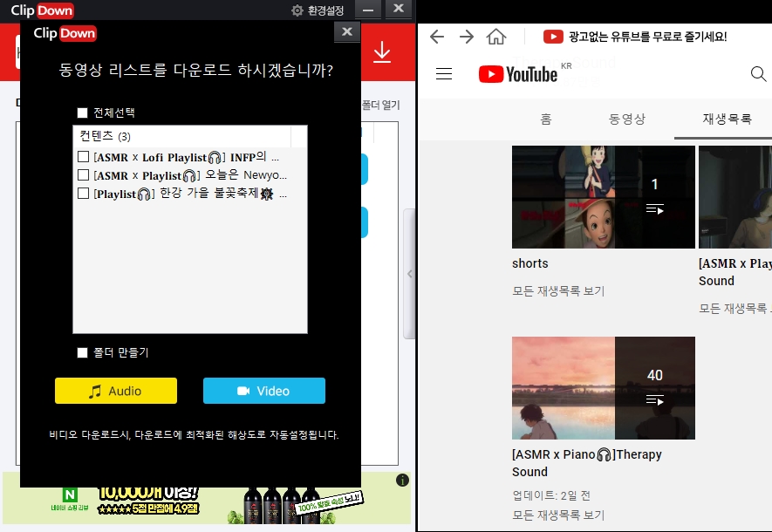This screenshot has height=532, width=772.
Task: Check the 한강 가을 불꽃축제 item
Action: point(83,194)
